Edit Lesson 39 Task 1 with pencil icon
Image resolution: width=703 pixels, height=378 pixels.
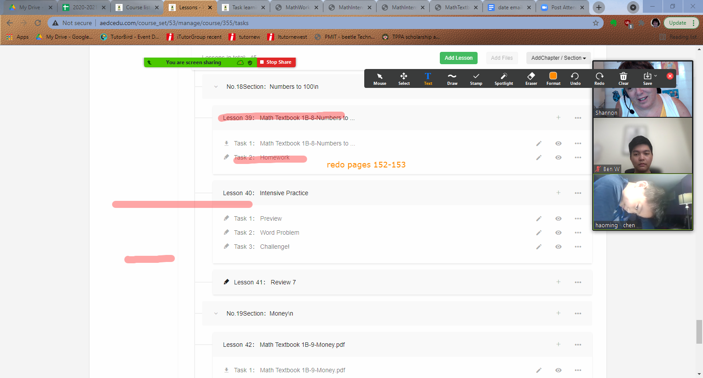coord(539,143)
